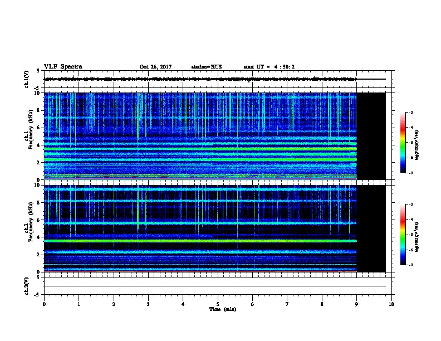Click the ch.1(V) axis "5" tick label
The image size is (441, 341).
38,71
